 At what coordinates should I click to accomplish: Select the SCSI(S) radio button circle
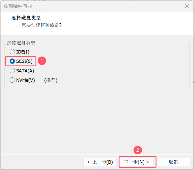tap(12, 61)
